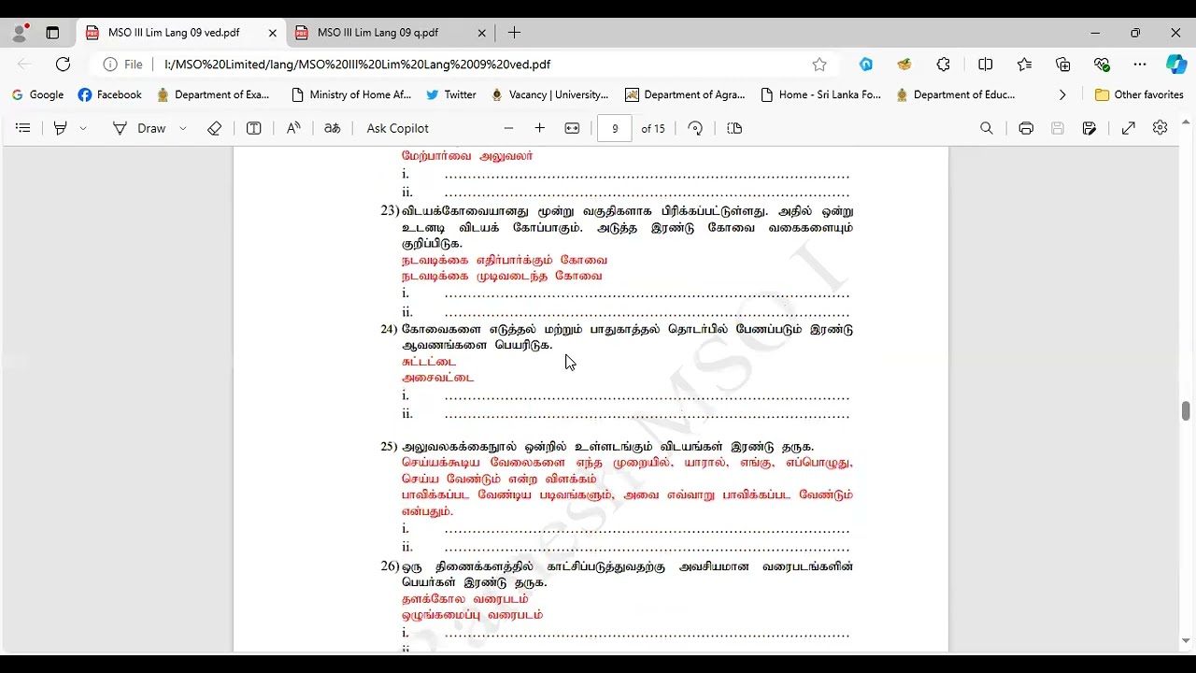Viewport: 1196px width, 673px height.
Task: Click the scrollbar down arrow
Action: (1186, 641)
